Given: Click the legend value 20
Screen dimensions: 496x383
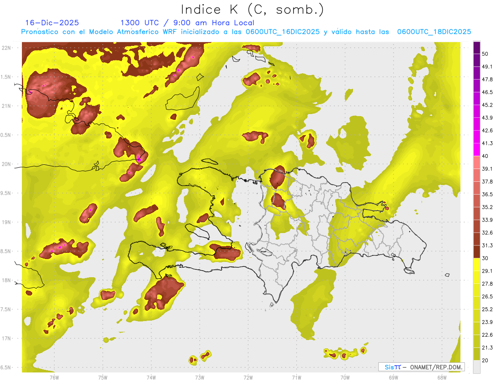Looking at the screenshot, I should [x=486, y=361].
